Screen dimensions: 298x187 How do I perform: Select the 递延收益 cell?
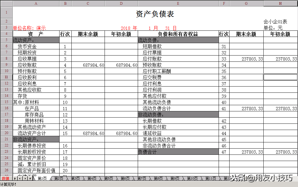[x=178, y=133]
